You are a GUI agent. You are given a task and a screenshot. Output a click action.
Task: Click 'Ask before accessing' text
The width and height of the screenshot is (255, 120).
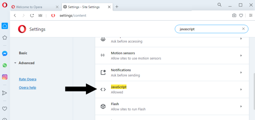(127, 41)
